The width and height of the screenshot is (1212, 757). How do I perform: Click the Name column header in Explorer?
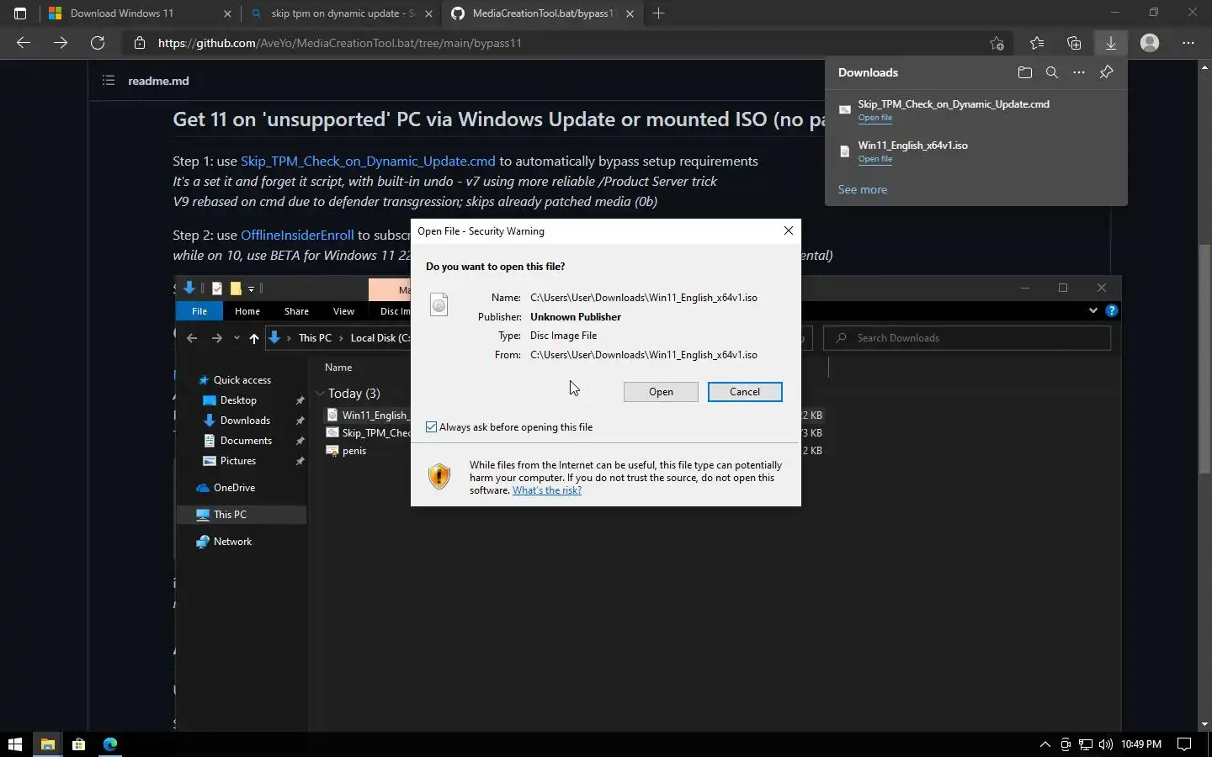pyautogui.click(x=338, y=368)
